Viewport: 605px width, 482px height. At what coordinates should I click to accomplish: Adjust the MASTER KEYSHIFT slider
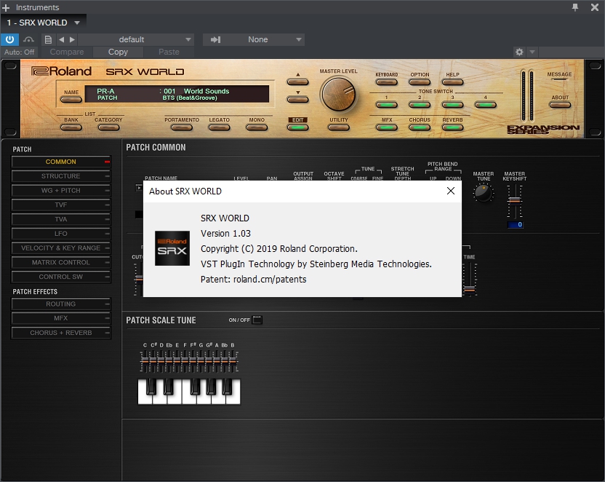[514, 201]
